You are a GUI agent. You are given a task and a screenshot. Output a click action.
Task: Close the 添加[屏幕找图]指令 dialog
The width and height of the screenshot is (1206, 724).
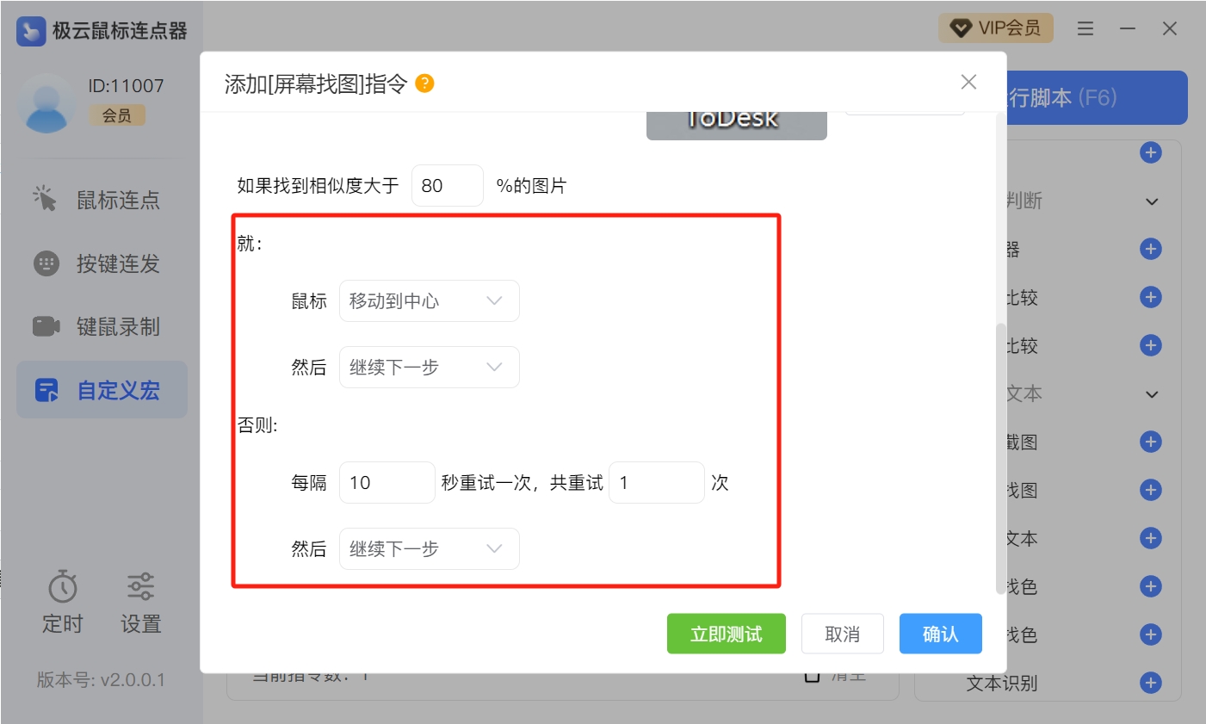[x=968, y=82]
